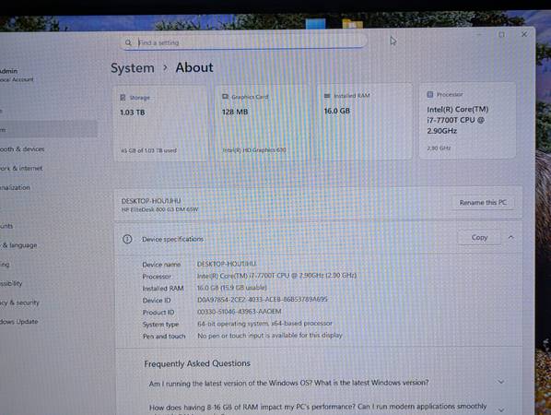Click the Admin local account profile
This screenshot has width=551, height=415.
click(x=17, y=75)
